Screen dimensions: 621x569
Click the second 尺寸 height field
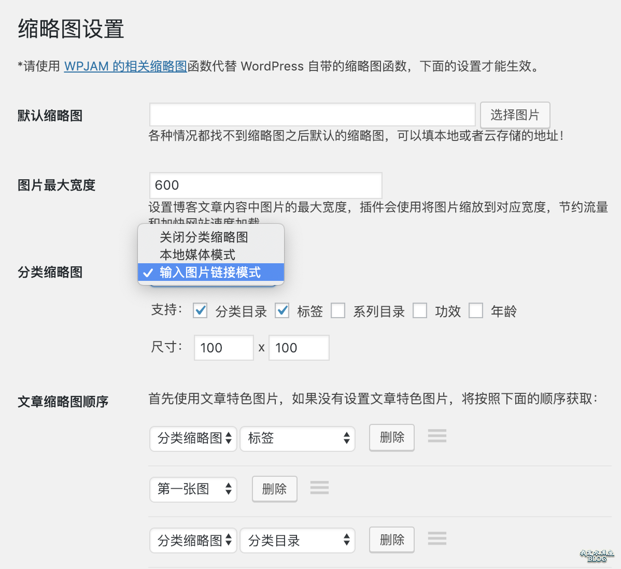(299, 348)
